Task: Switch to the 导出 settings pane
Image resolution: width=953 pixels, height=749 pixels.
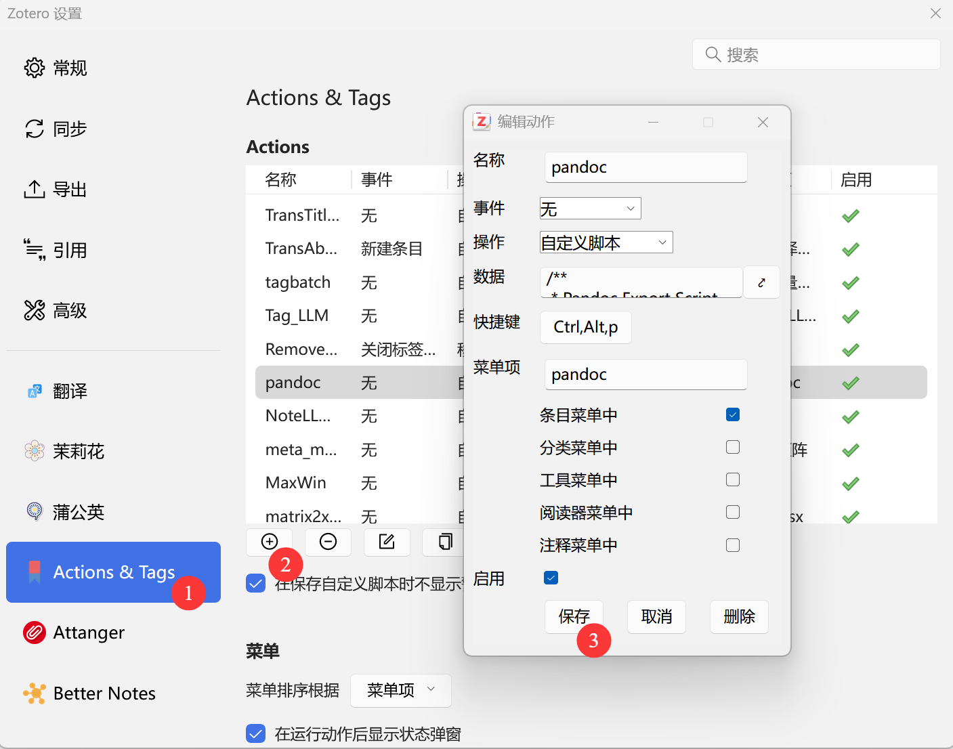Action: click(x=114, y=190)
